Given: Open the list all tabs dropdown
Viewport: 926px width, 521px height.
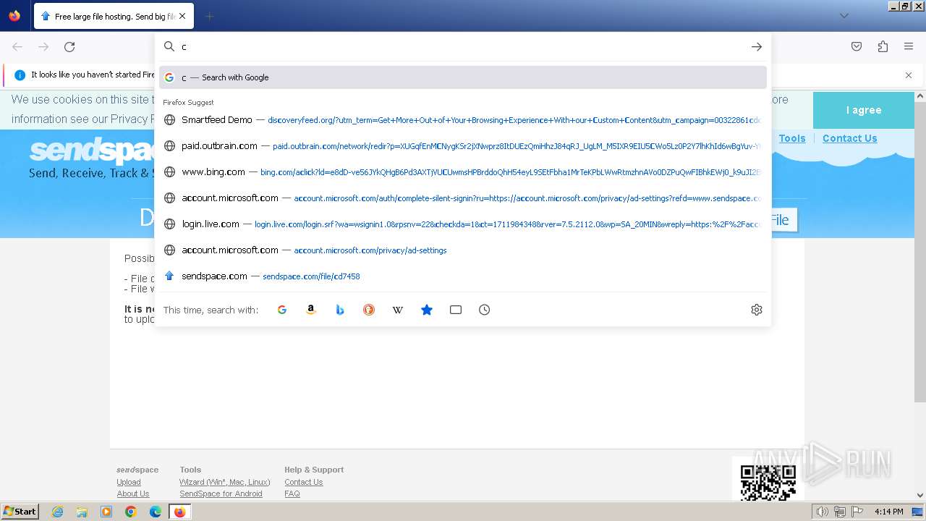Looking at the screenshot, I should [844, 16].
